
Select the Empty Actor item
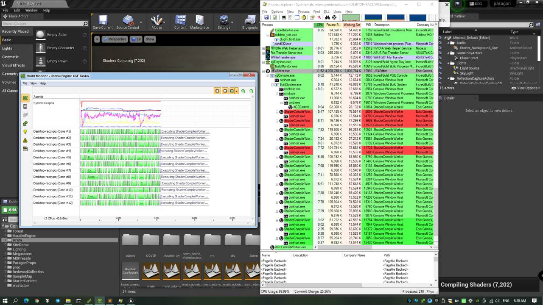click(62, 35)
